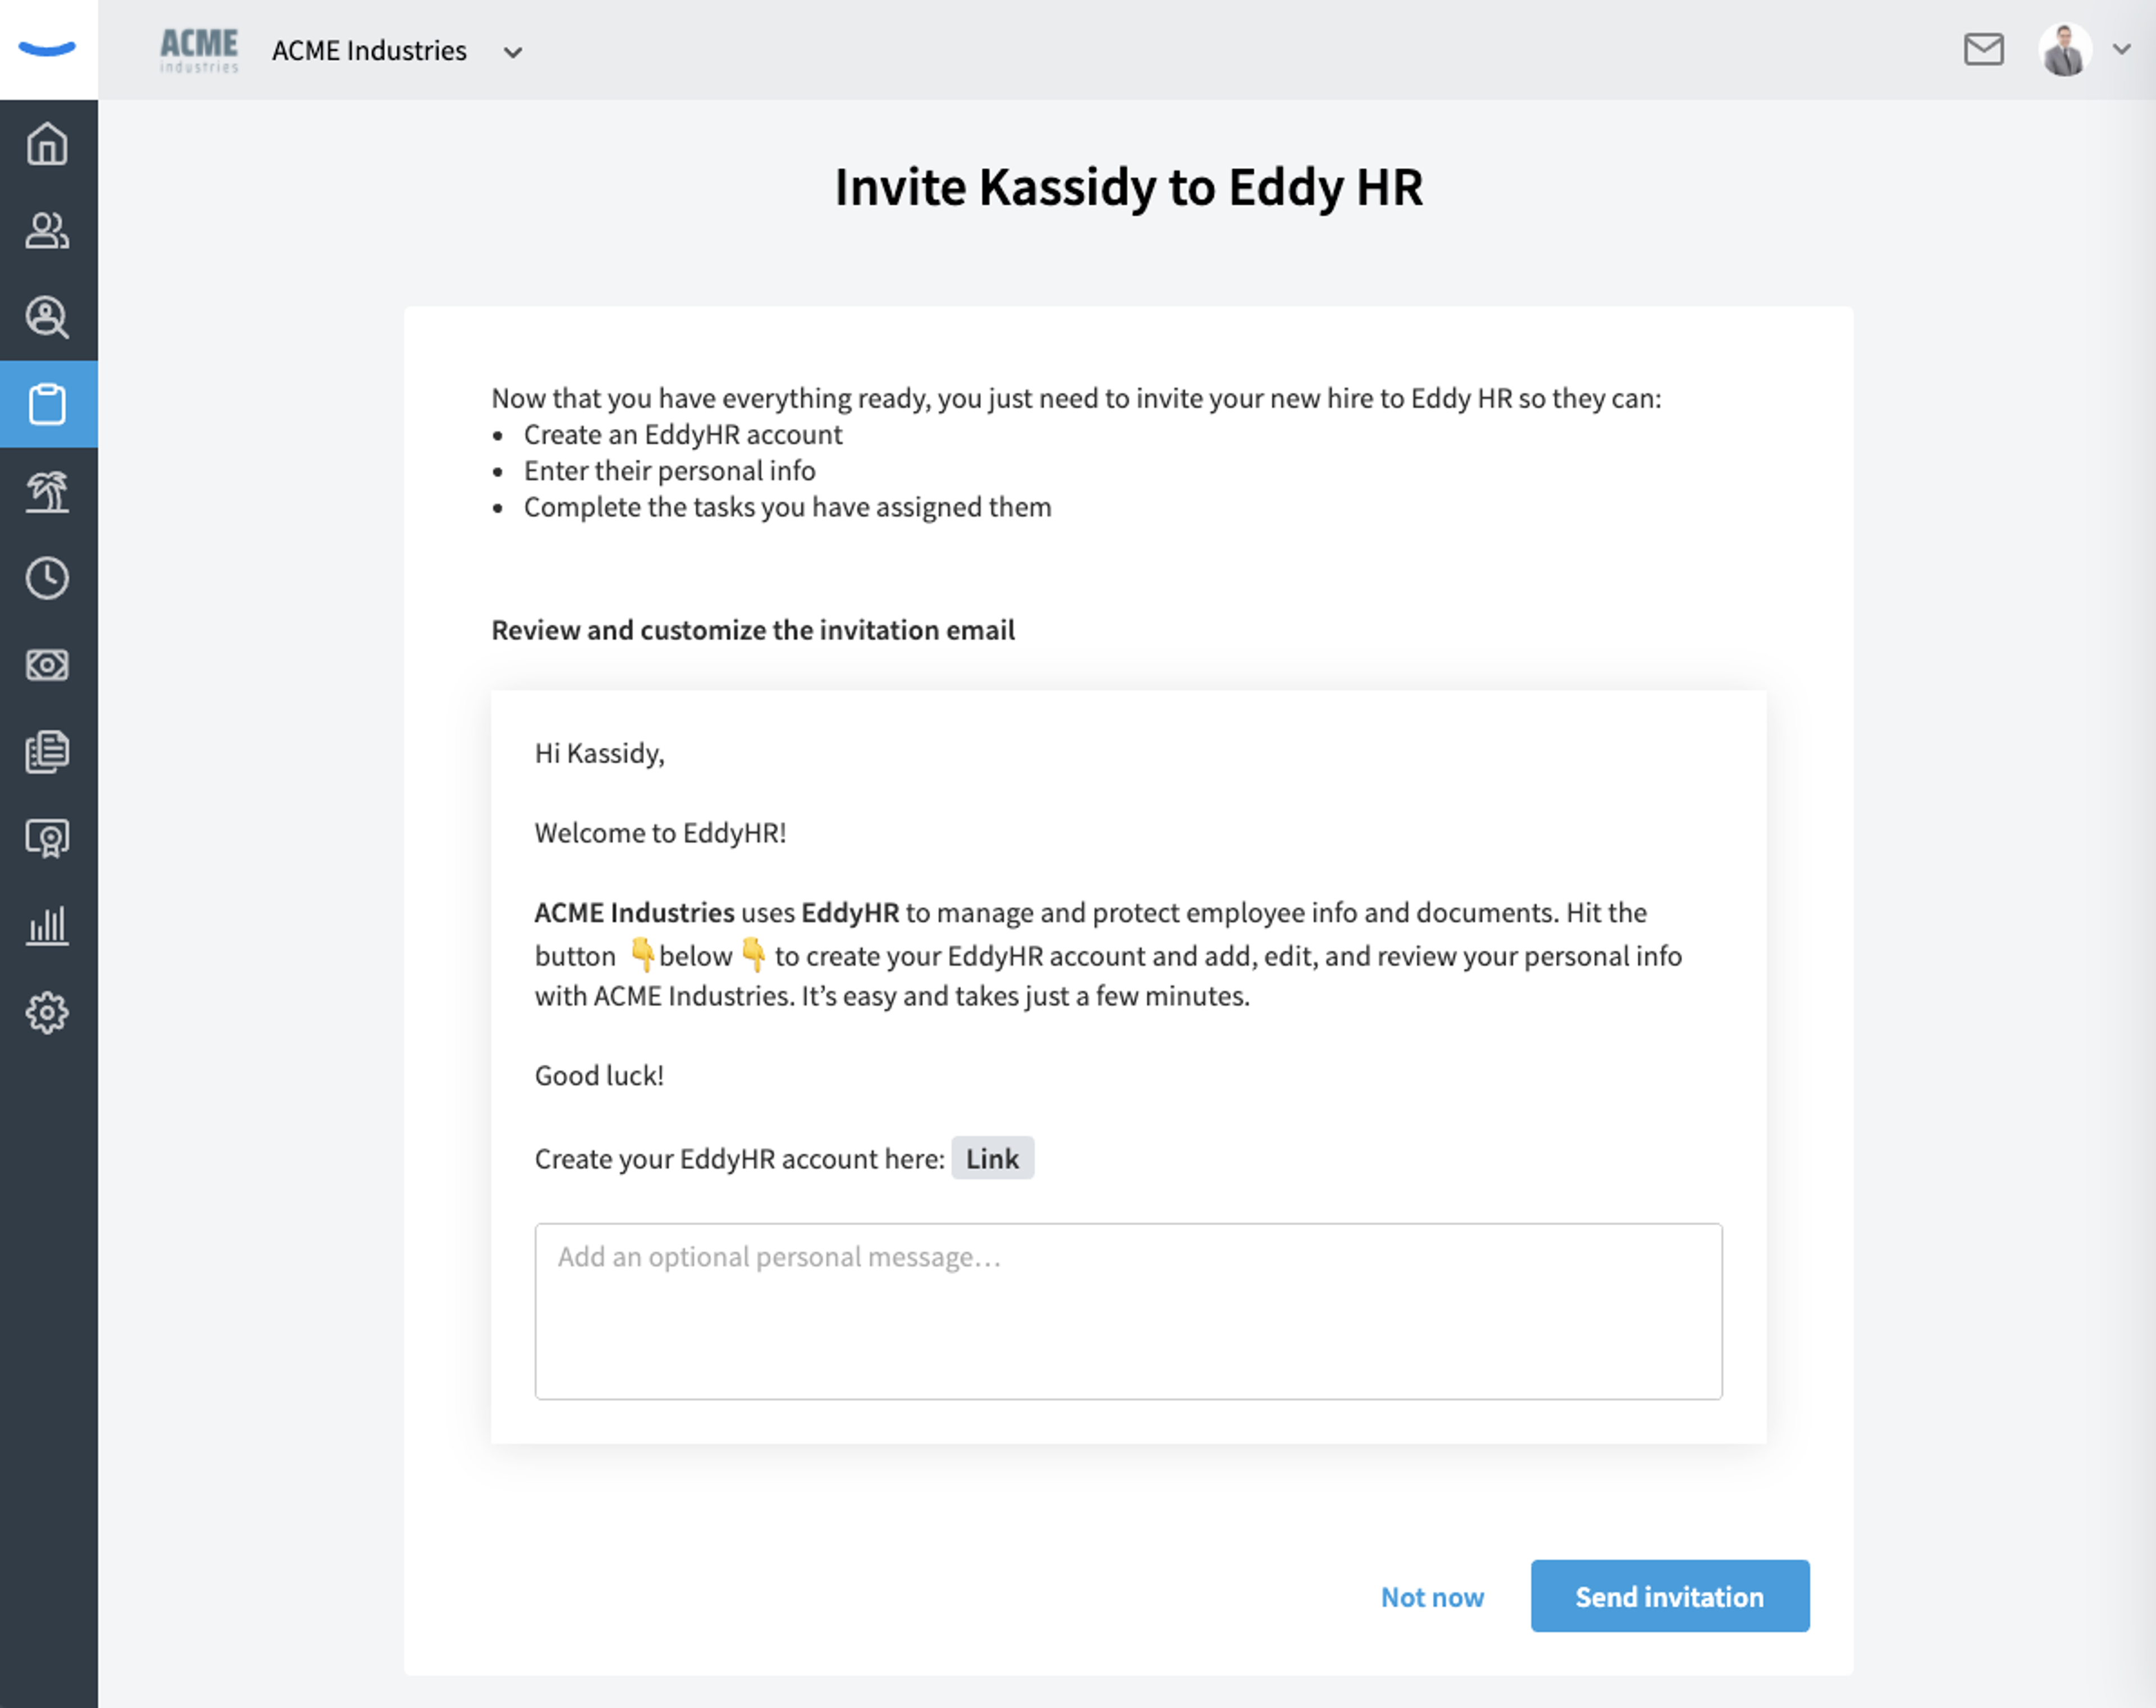Click the Not now link
The height and width of the screenshot is (1708, 2156).
[x=1432, y=1596]
